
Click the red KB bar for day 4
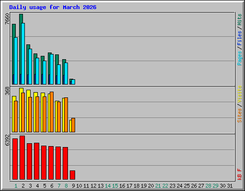[36, 161]
